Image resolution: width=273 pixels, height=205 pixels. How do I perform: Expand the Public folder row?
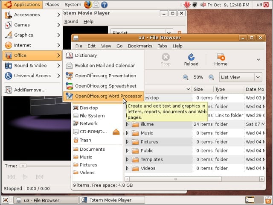click(x=127, y=151)
